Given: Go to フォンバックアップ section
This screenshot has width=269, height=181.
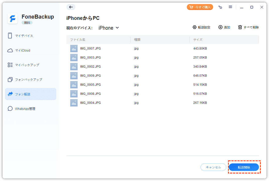Looking at the screenshot, I should pos(28,79).
